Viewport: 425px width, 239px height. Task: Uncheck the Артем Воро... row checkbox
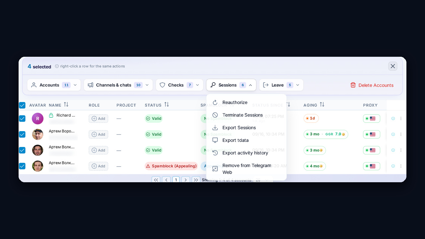pos(22,134)
